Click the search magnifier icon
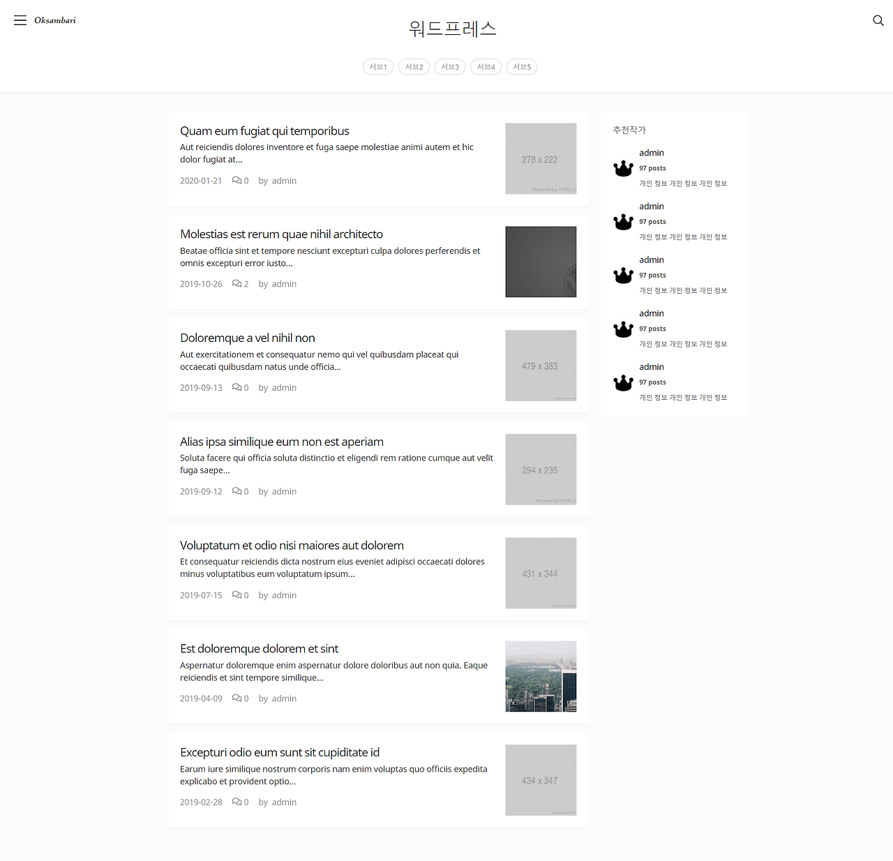Viewport: 893px width, 861px height. tap(877, 21)
